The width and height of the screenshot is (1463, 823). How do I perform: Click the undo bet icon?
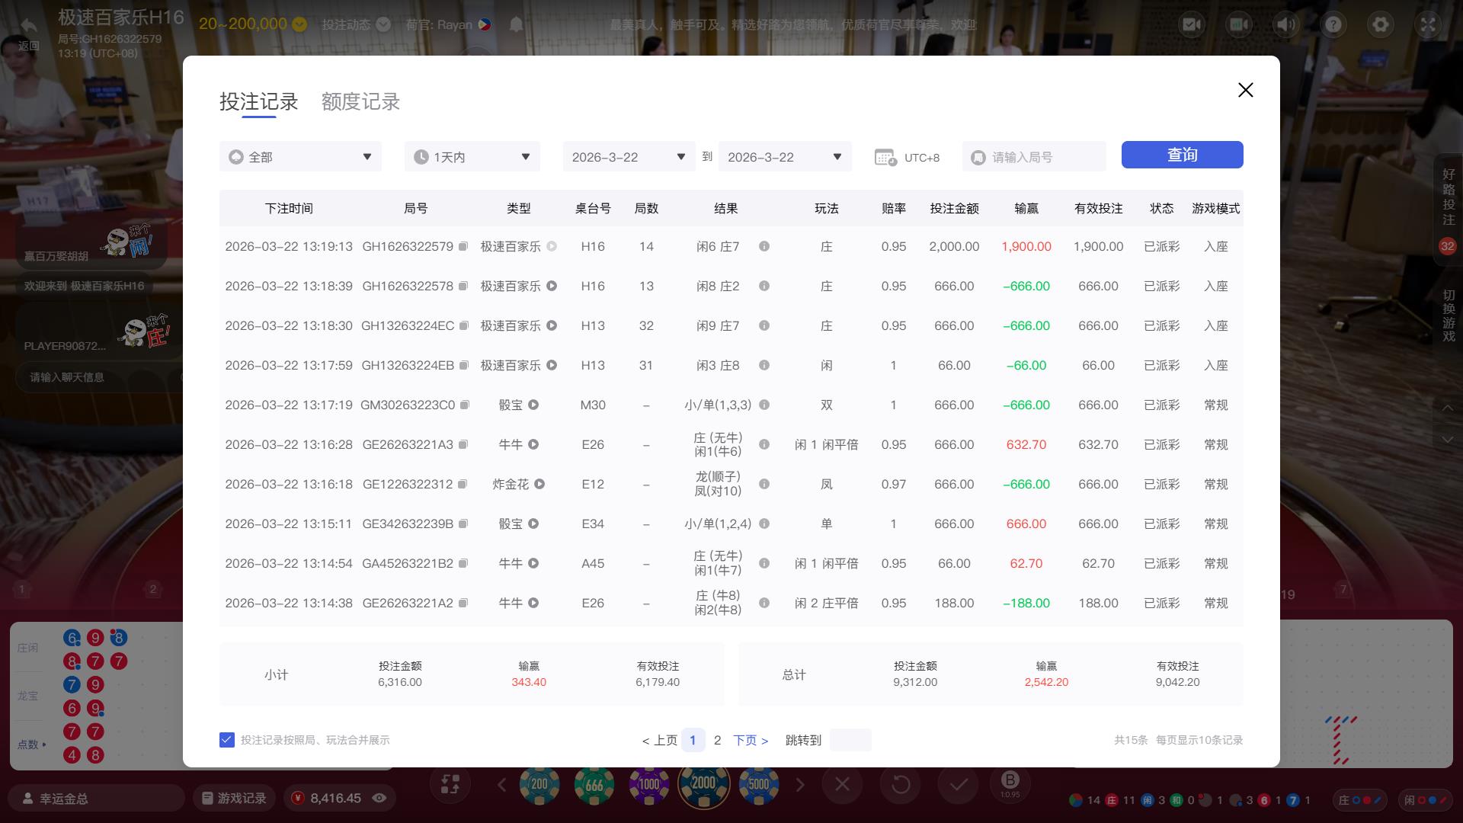pyautogui.click(x=901, y=784)
